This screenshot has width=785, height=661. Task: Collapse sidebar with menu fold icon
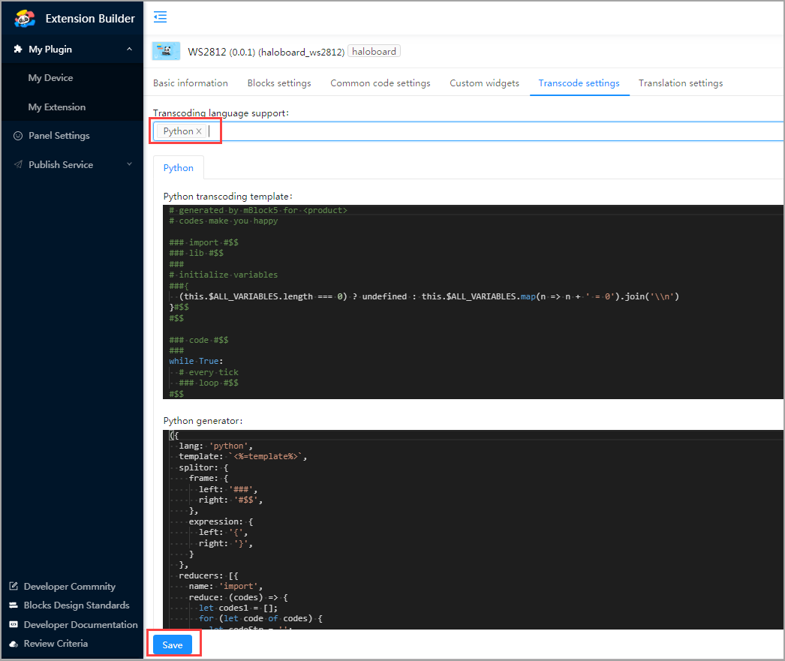tap(160, 17)
